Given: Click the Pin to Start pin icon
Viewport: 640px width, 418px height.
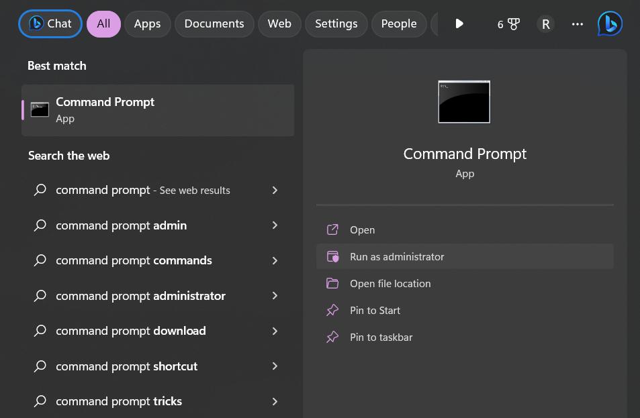Looking at the screenshot, I should click(x=332, y=311).
